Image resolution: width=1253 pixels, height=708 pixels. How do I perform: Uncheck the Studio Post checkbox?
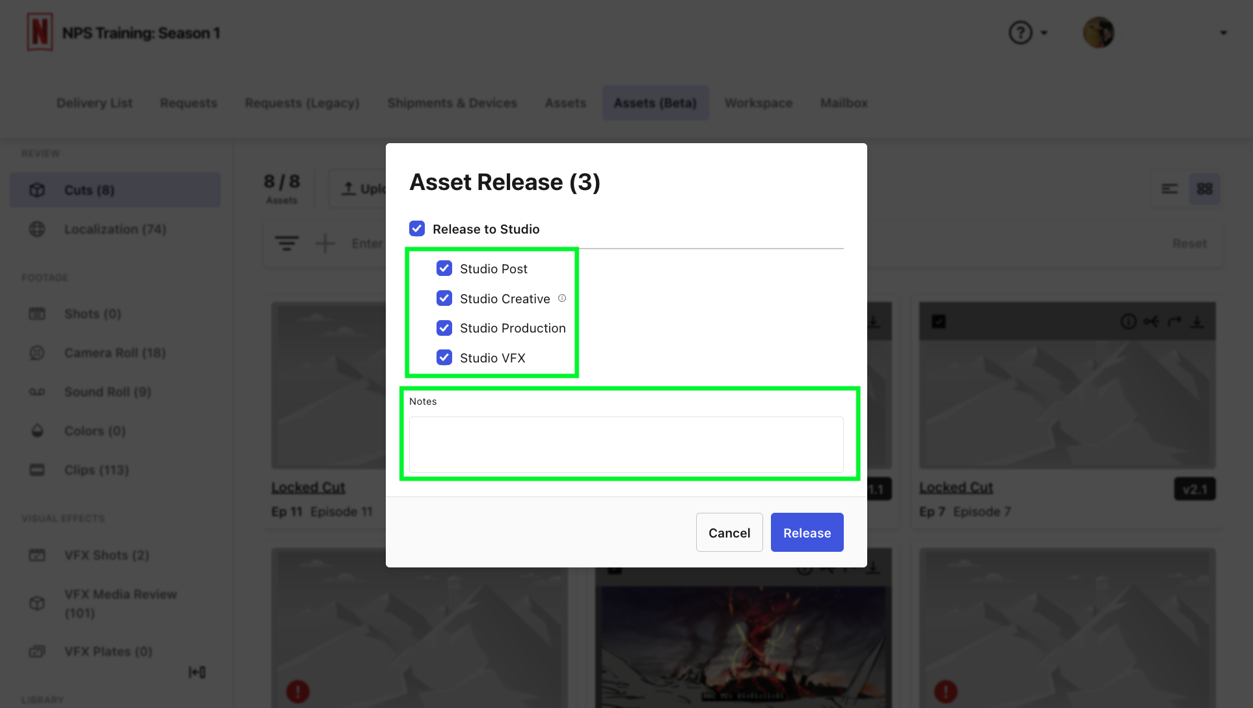[444, 268]
